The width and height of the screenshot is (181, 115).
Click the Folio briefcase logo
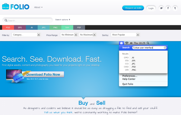5,6
